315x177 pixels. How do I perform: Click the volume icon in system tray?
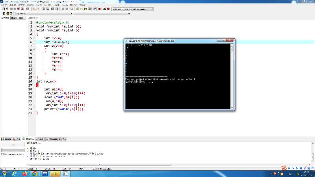[290, 174]
